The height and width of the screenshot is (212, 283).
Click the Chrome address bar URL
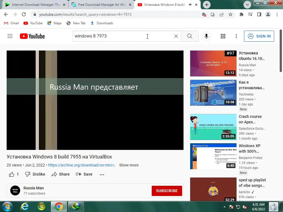click(85, 14)
